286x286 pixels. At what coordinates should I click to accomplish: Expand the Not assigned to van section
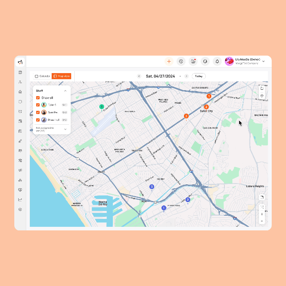point(66,129)
